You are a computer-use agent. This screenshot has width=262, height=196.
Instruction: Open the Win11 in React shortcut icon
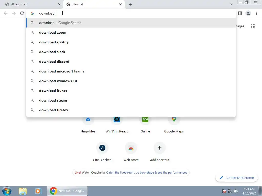pyautogui.click(x=117, y=119)
